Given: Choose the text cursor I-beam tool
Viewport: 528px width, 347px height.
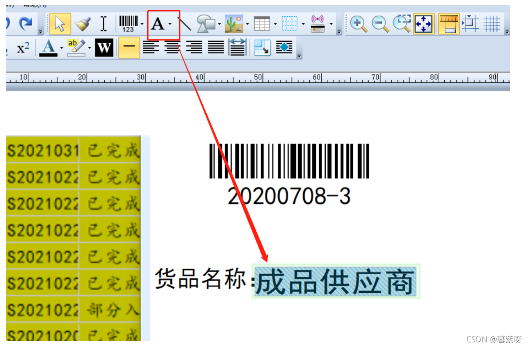Looking at the screenshot, I should 104,24.
